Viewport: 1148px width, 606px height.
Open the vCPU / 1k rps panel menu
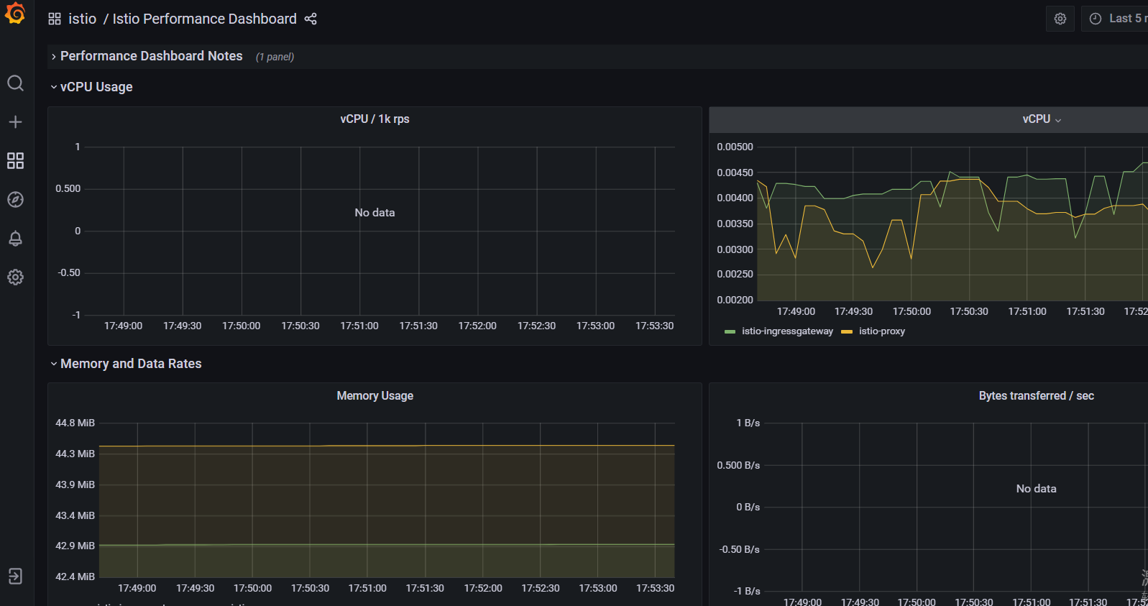(375, 119)
